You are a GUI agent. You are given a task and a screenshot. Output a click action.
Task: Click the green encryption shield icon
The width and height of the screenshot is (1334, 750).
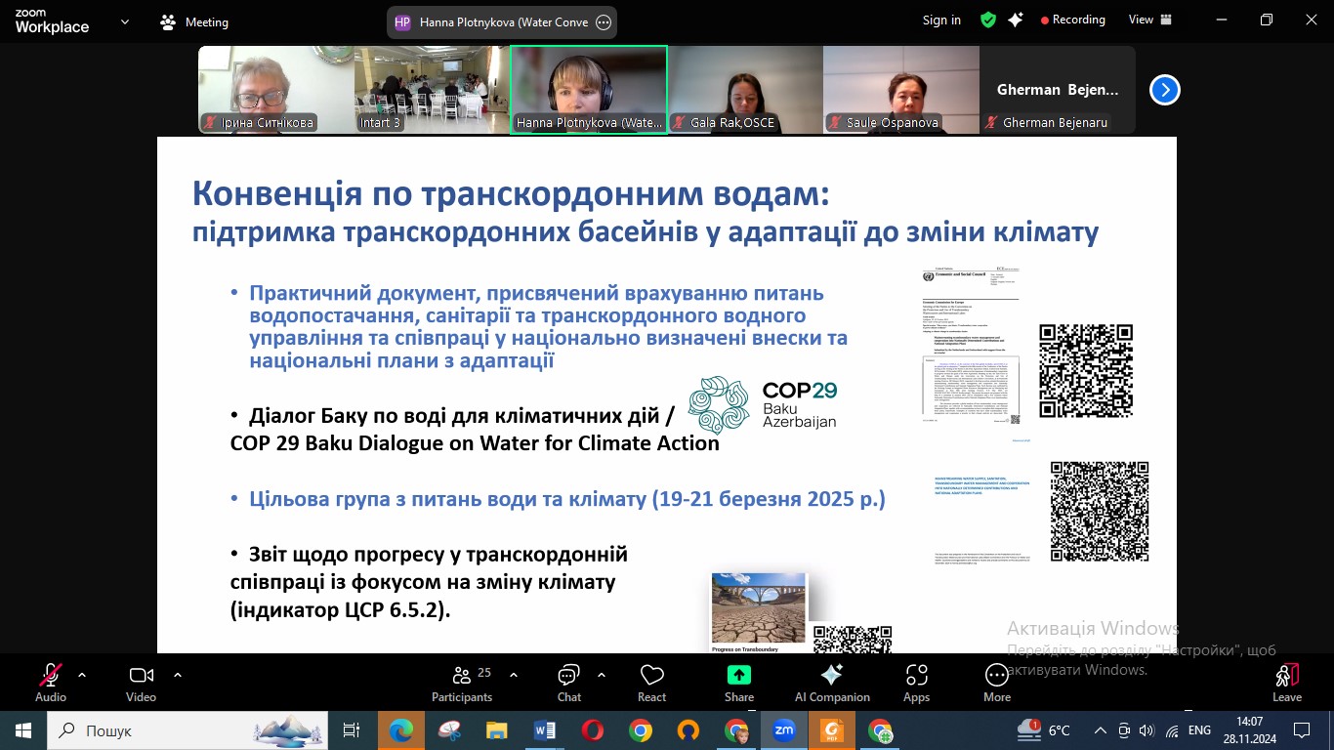pos(988,20)
